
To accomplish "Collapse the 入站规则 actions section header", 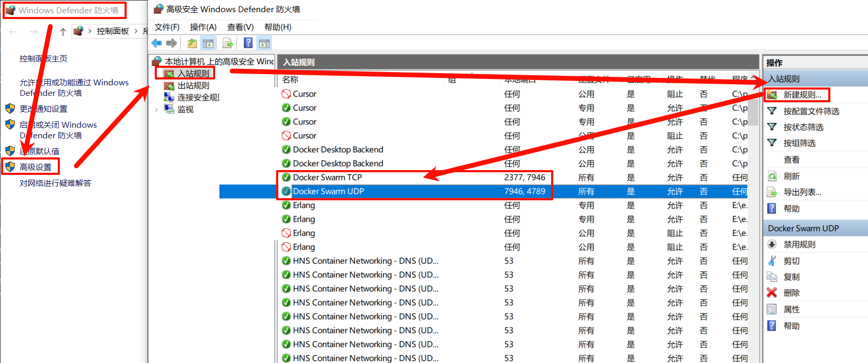I will click(x=816, y=79).
